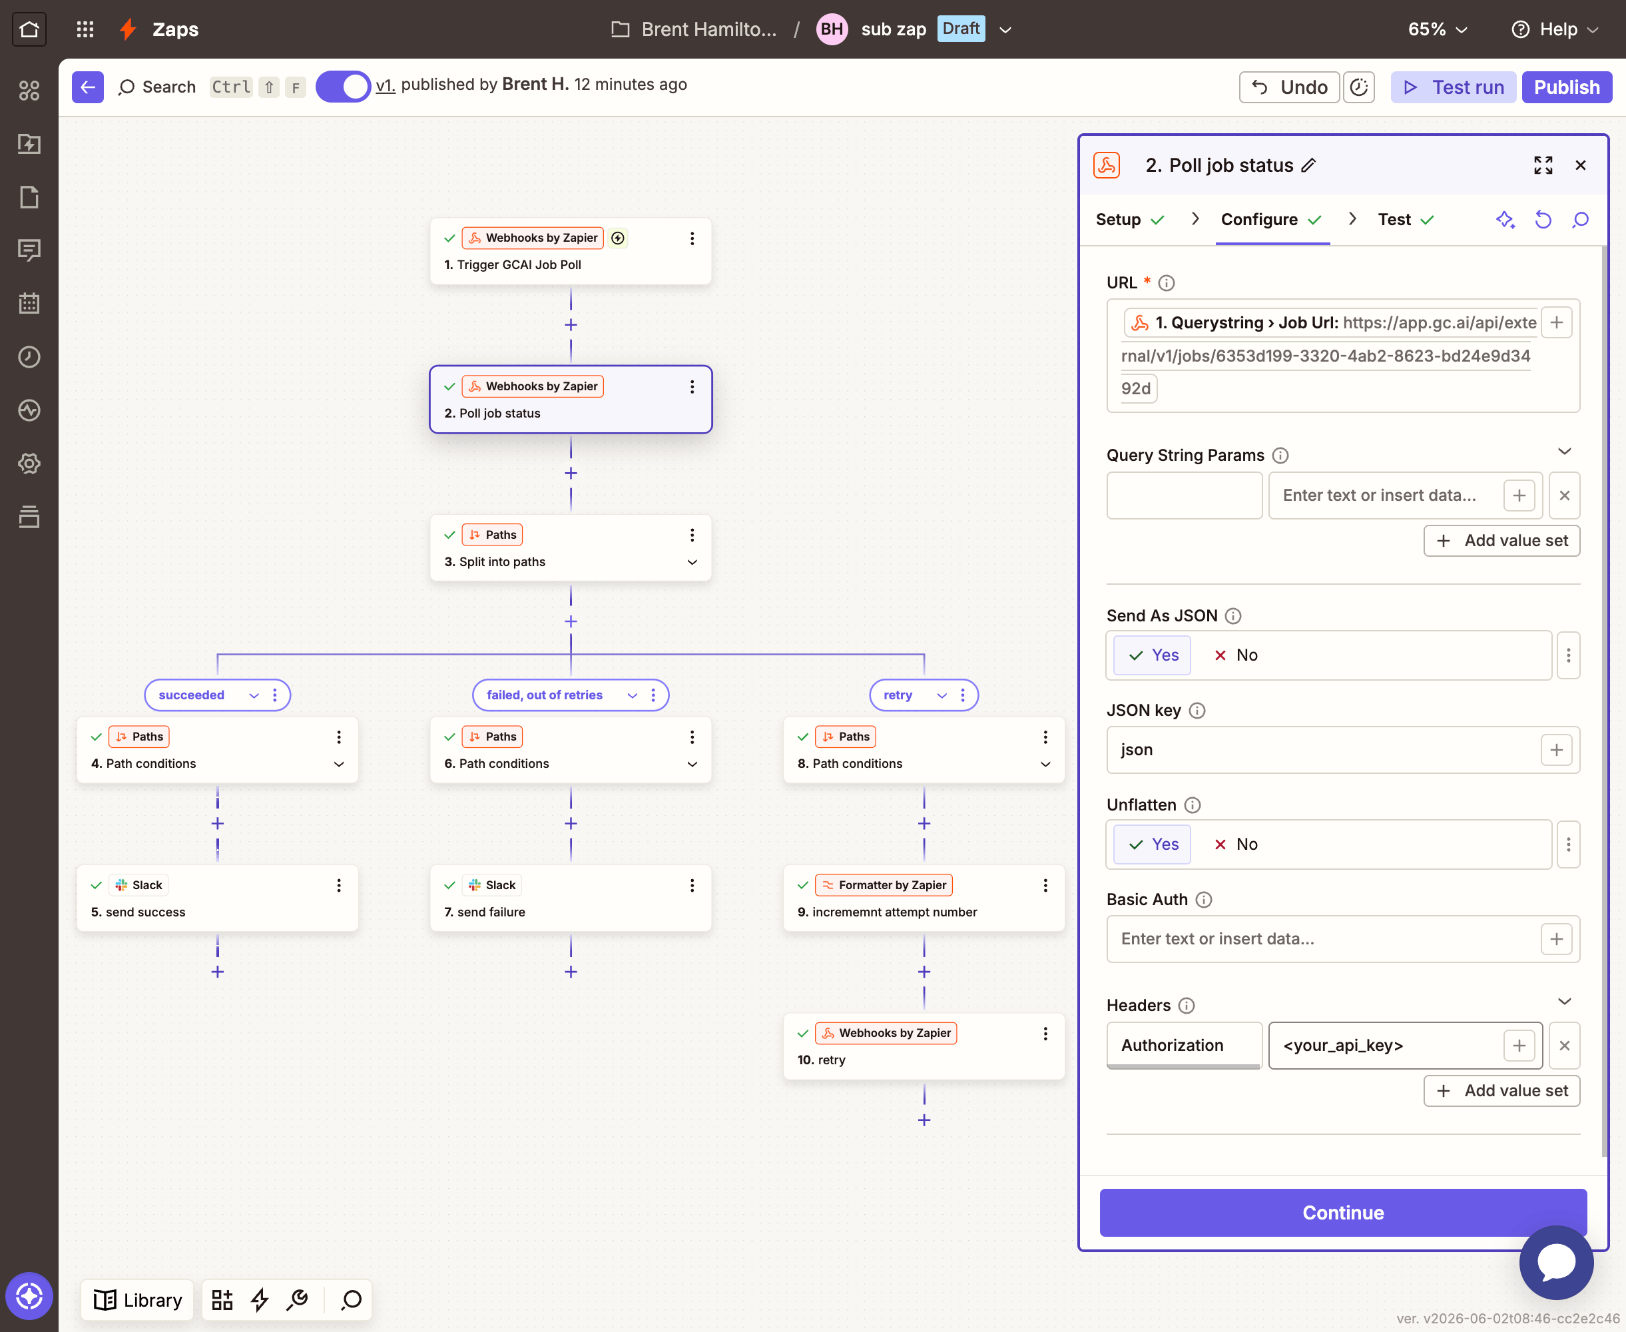Open the Brent Hamilton folder breadcrumb
Image resolution: width=1626 pixels, height=1332 pixels.
pyautogui.click(x=695, y=29)
